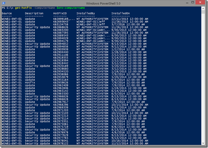Click hotfix ID KB2966828
Image resolution: width=208 pixels, height=148 pixels.
tap(61, 99)
